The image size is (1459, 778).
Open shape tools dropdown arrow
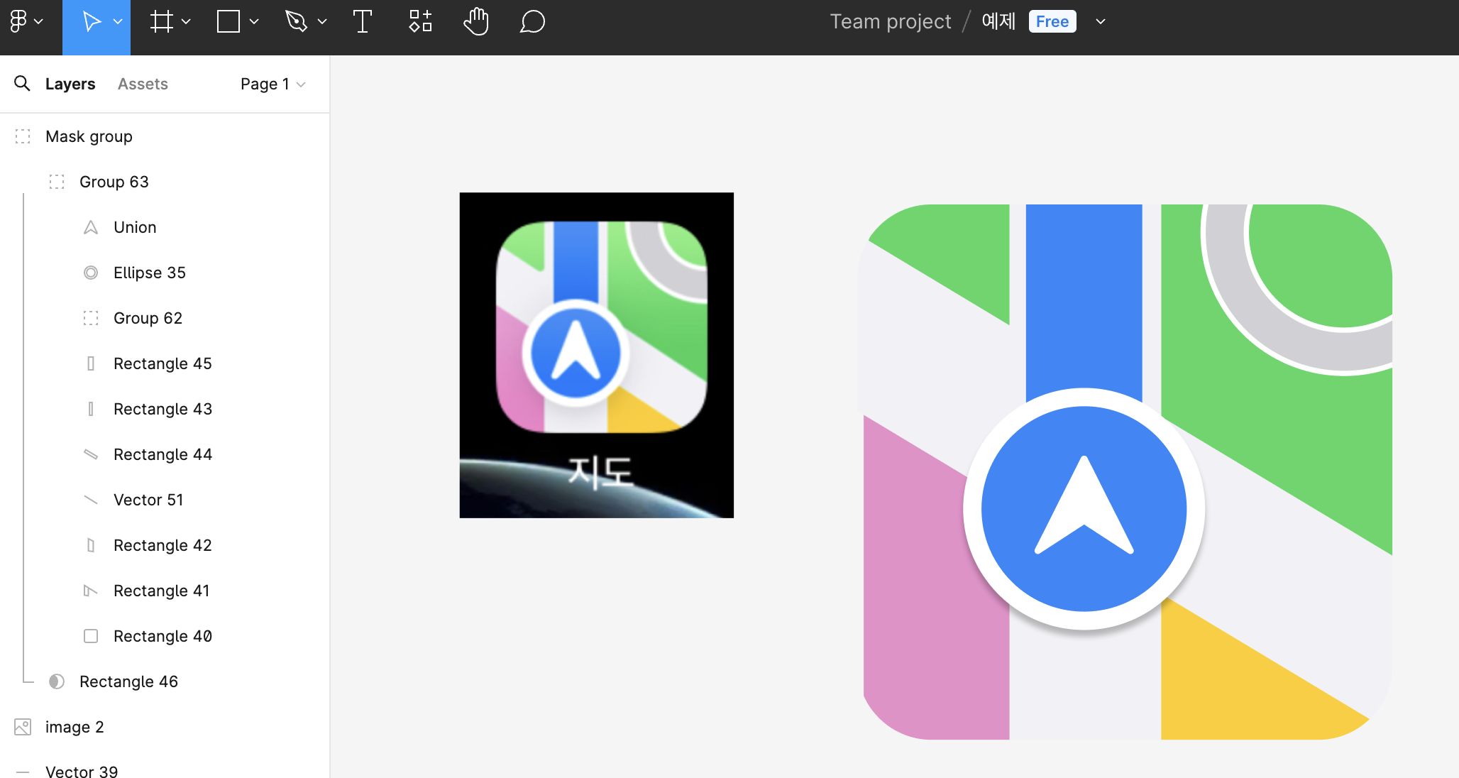click(254, 21)
